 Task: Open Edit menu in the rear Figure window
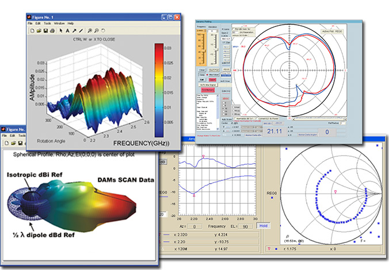(x=13, y=136)
